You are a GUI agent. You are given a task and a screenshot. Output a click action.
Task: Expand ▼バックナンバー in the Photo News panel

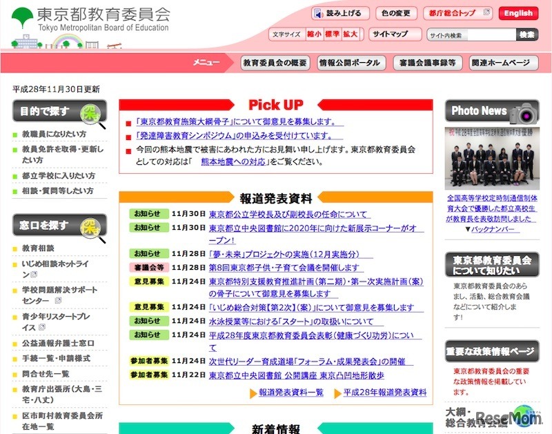pyautogui.click(x=491, y=229)
